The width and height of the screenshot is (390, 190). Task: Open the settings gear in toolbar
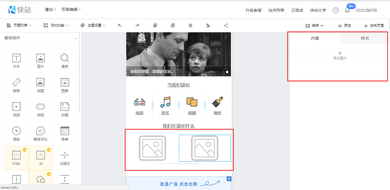(x=190, y=25)
